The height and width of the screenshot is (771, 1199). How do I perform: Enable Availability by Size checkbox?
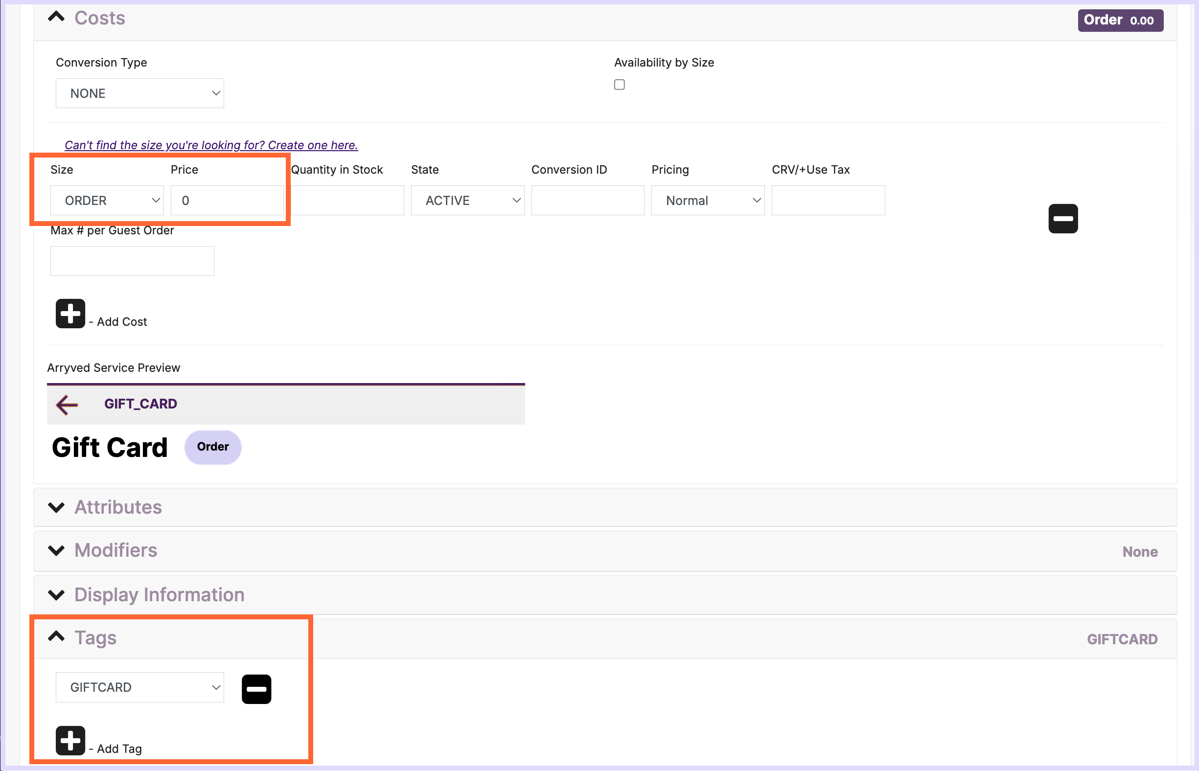620,85
